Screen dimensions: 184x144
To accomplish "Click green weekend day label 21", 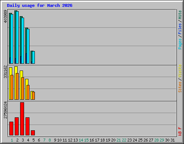I will click(x=119, y=140).
